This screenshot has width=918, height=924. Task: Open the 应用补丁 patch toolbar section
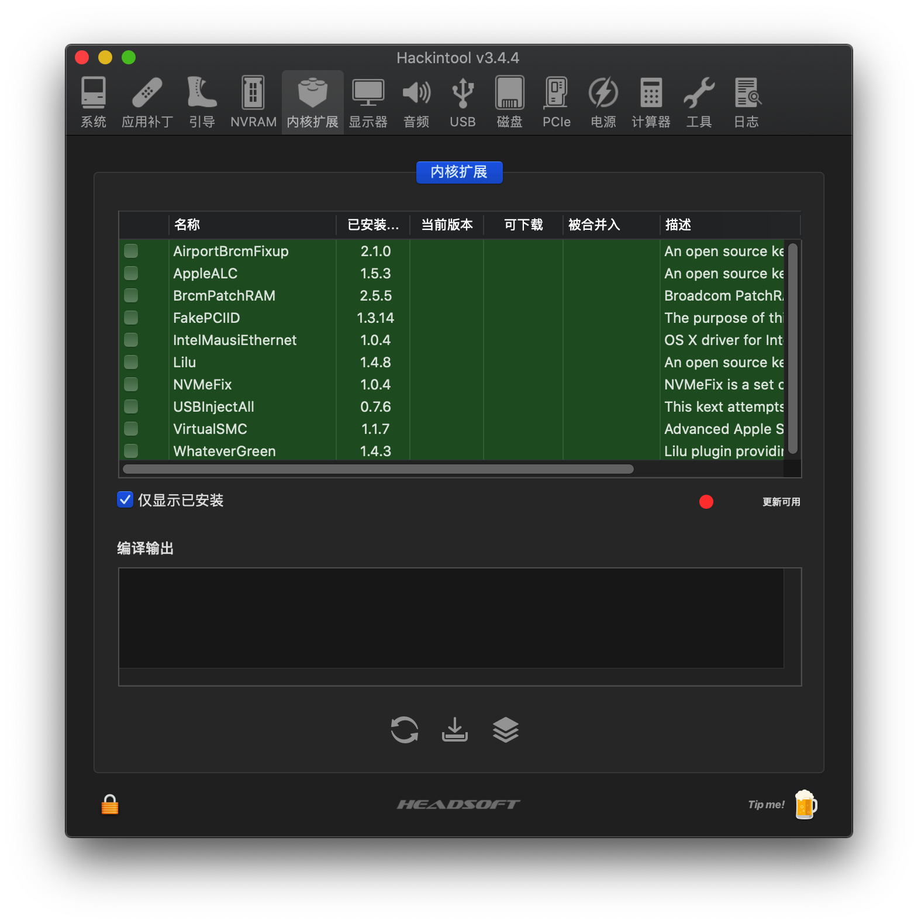[x=147, y=102]
